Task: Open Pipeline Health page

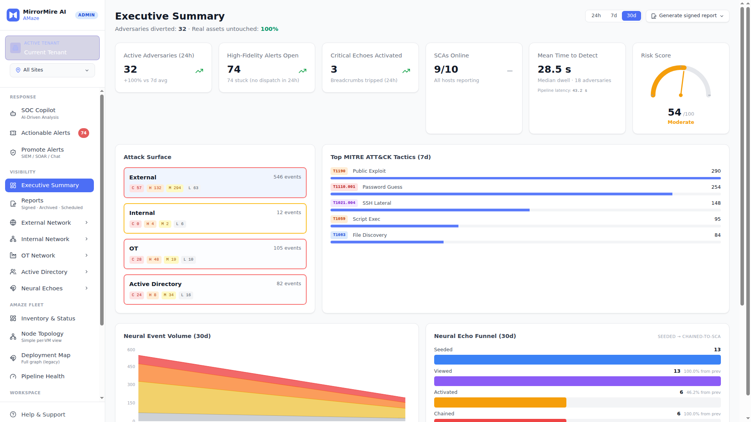Action: 50,376
